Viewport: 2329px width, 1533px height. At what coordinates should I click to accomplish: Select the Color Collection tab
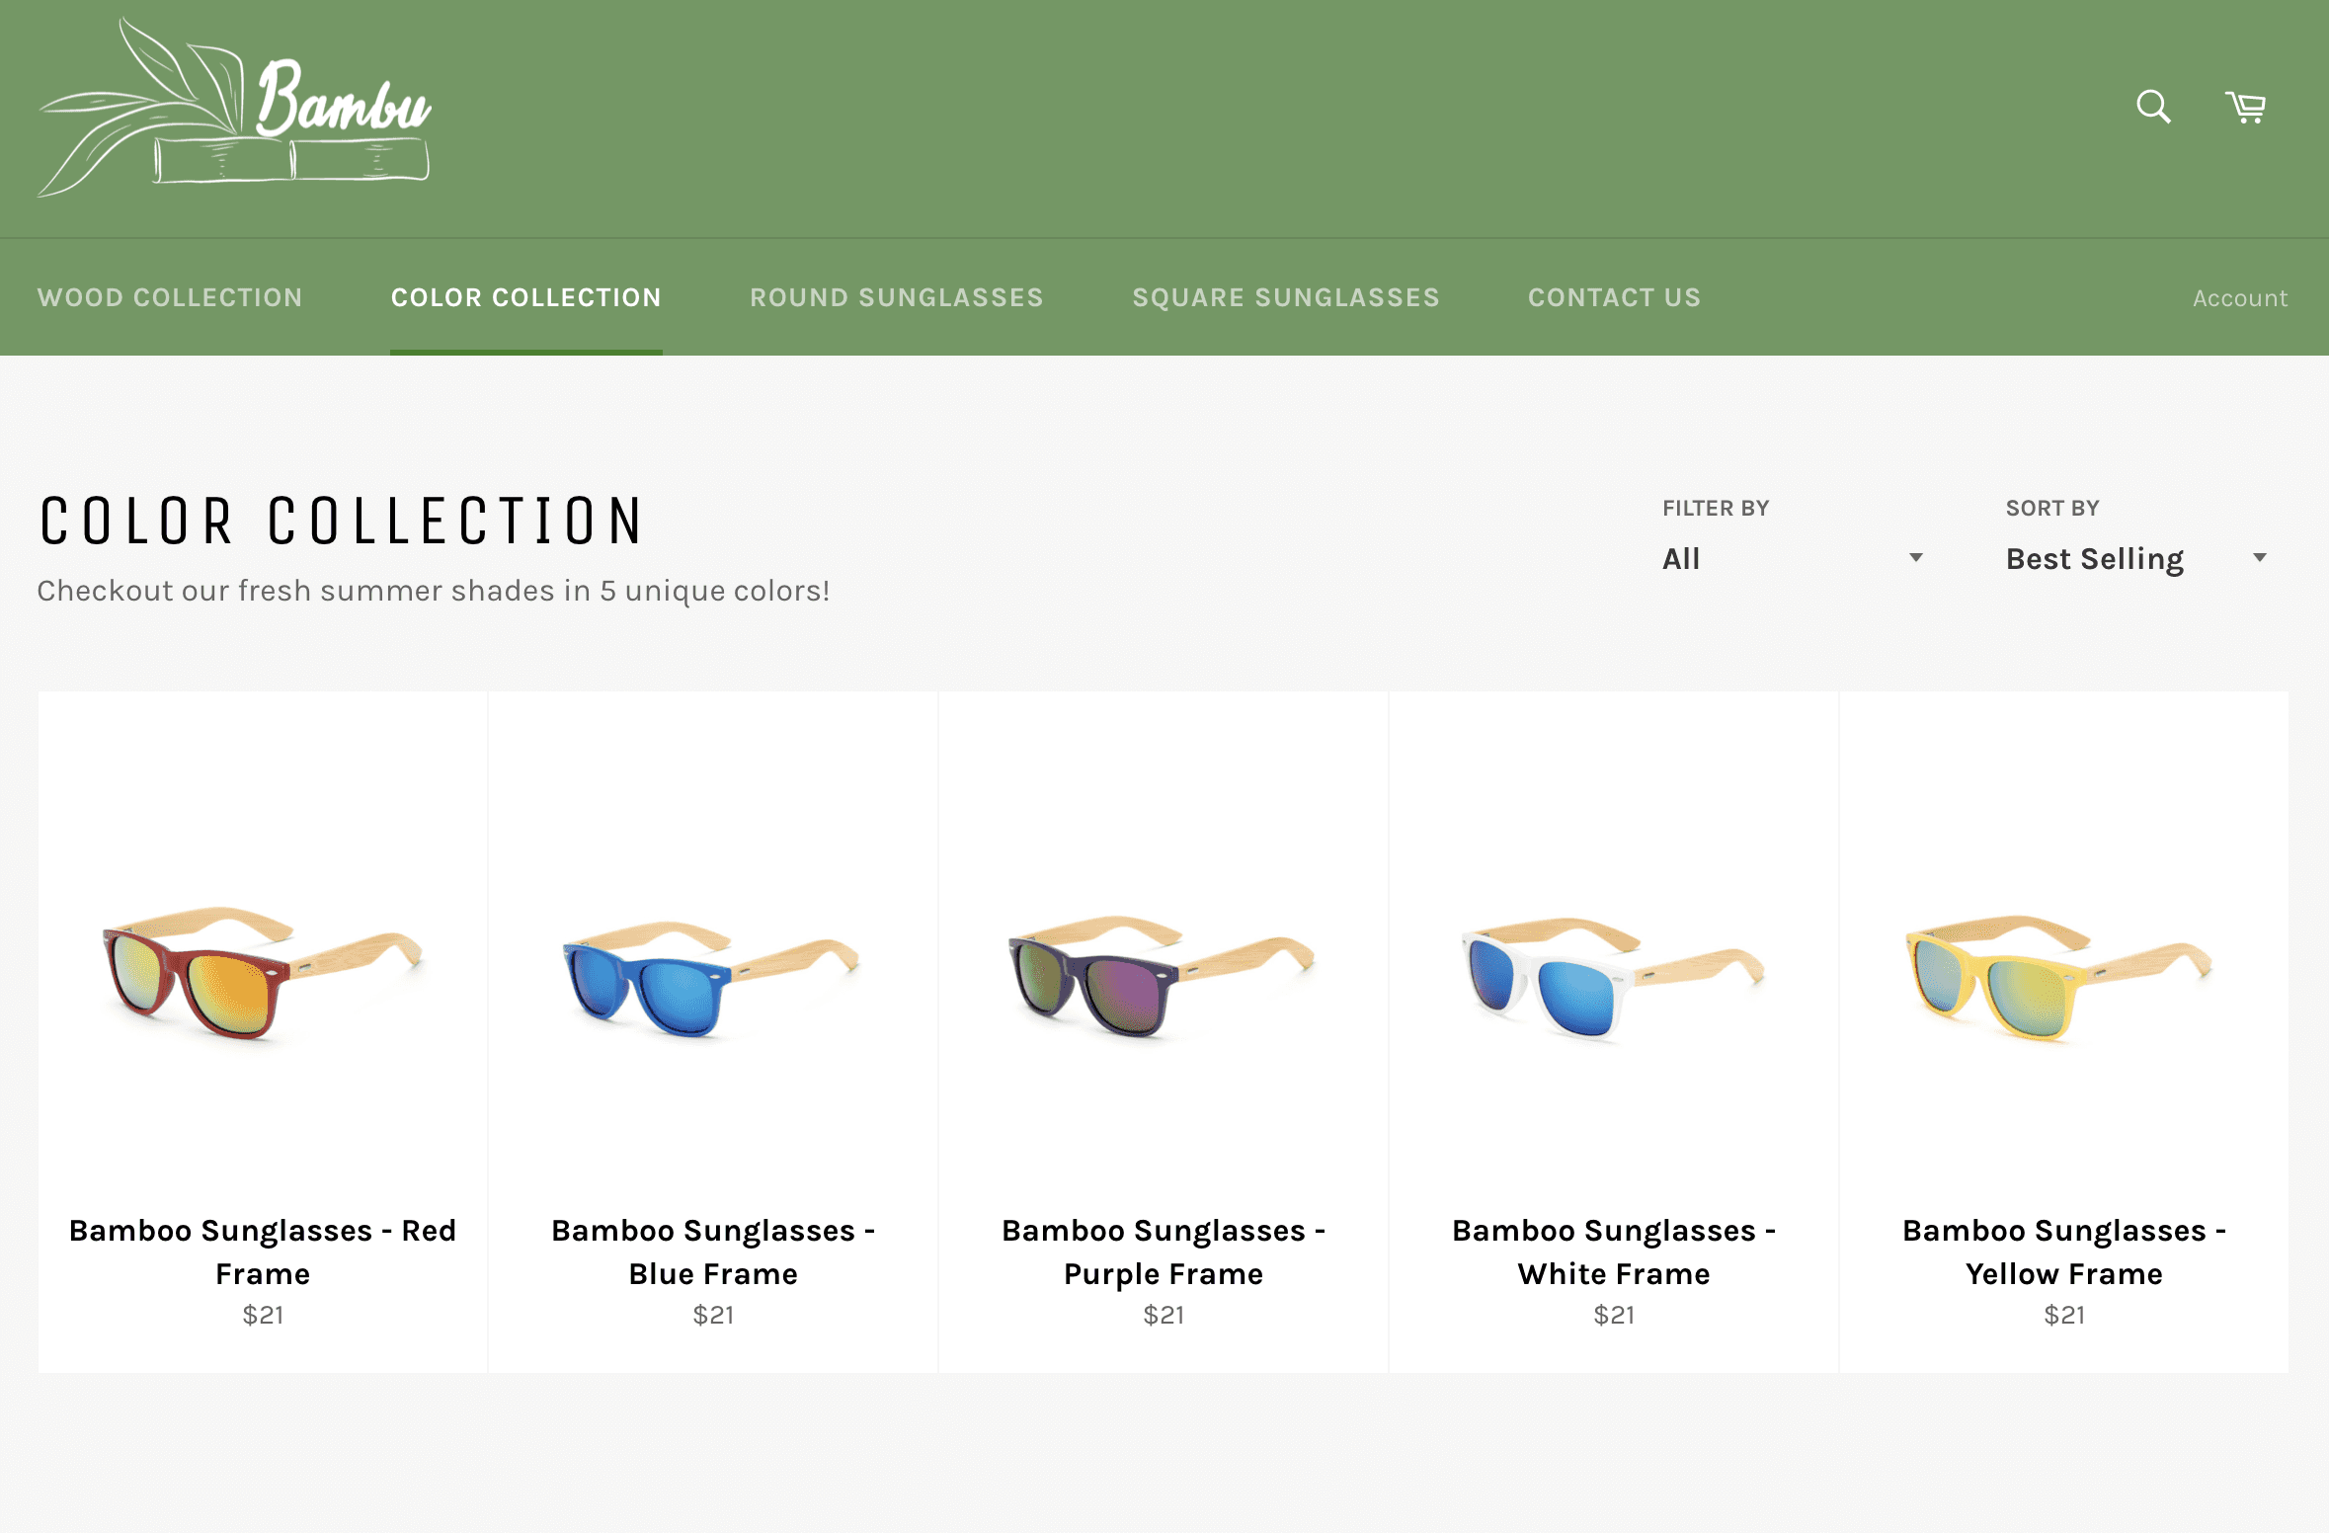click(525, 297)
